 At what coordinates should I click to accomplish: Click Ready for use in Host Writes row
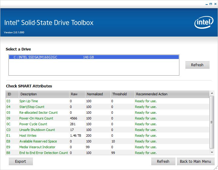[146, 136]
